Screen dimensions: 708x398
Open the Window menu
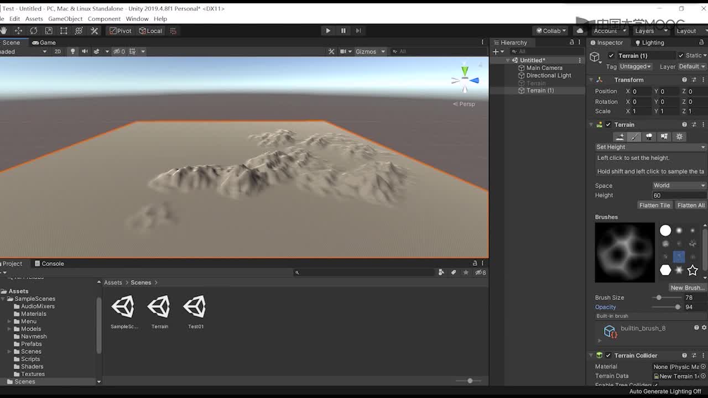pos(137,19)
